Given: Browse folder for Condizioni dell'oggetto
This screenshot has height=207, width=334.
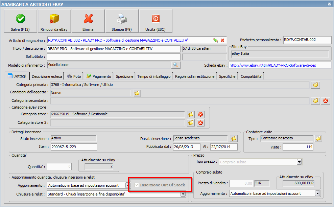Looking at the screenshot, I should click(137, 93).
